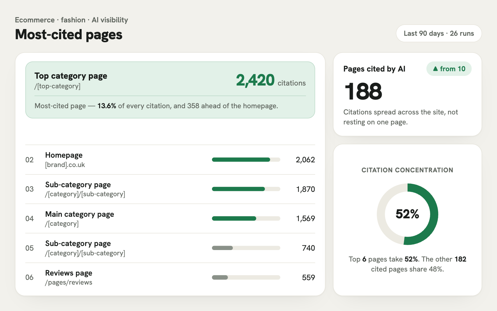
Task: Click the rank 05 Sub-category page citation bar
Action: [x=246, y=248]
